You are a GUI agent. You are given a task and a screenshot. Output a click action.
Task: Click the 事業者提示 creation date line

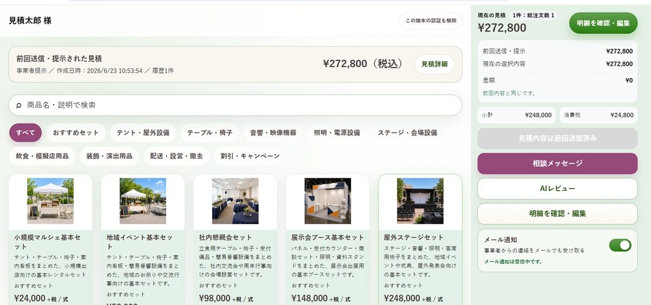(x=95, y=71)
